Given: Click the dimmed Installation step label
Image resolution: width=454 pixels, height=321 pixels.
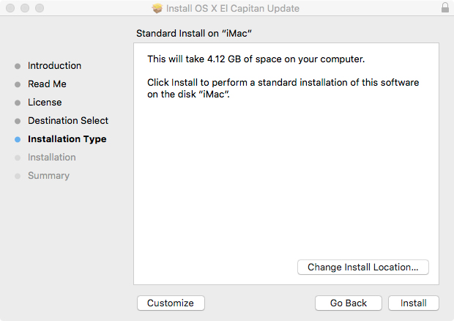Looking at the screenshot, I should pyautogui.click(x=51, y=158).
